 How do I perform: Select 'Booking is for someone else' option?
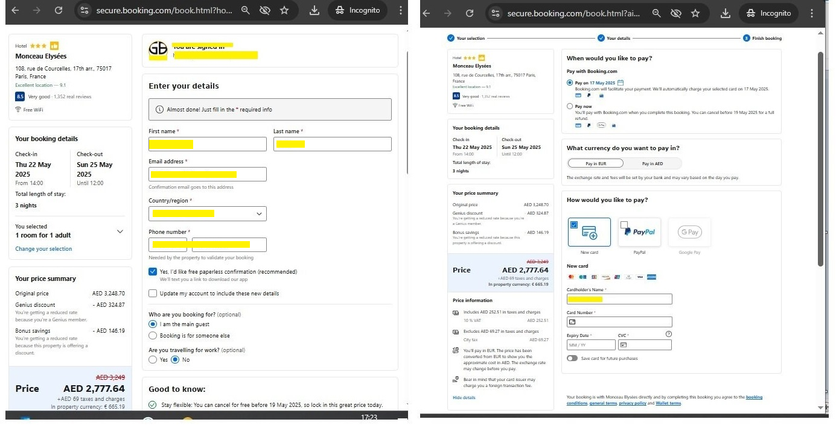tap(153, 336)
